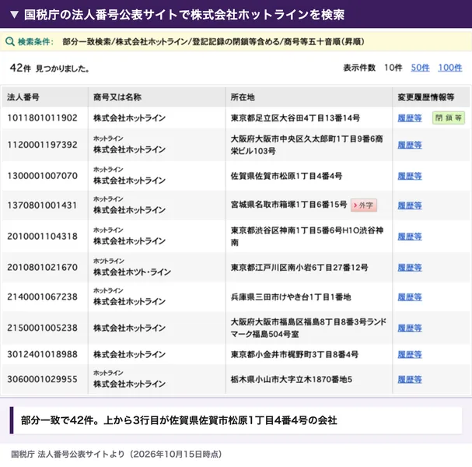472x467 pixels.
Task: Open 履歴等 for corporate number 1300001007070
Action: pyautogui.click(x=410, y=176)
